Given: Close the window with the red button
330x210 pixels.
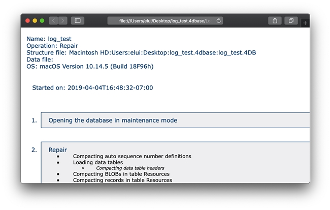Looking at the screenshot, I should 27,21.
